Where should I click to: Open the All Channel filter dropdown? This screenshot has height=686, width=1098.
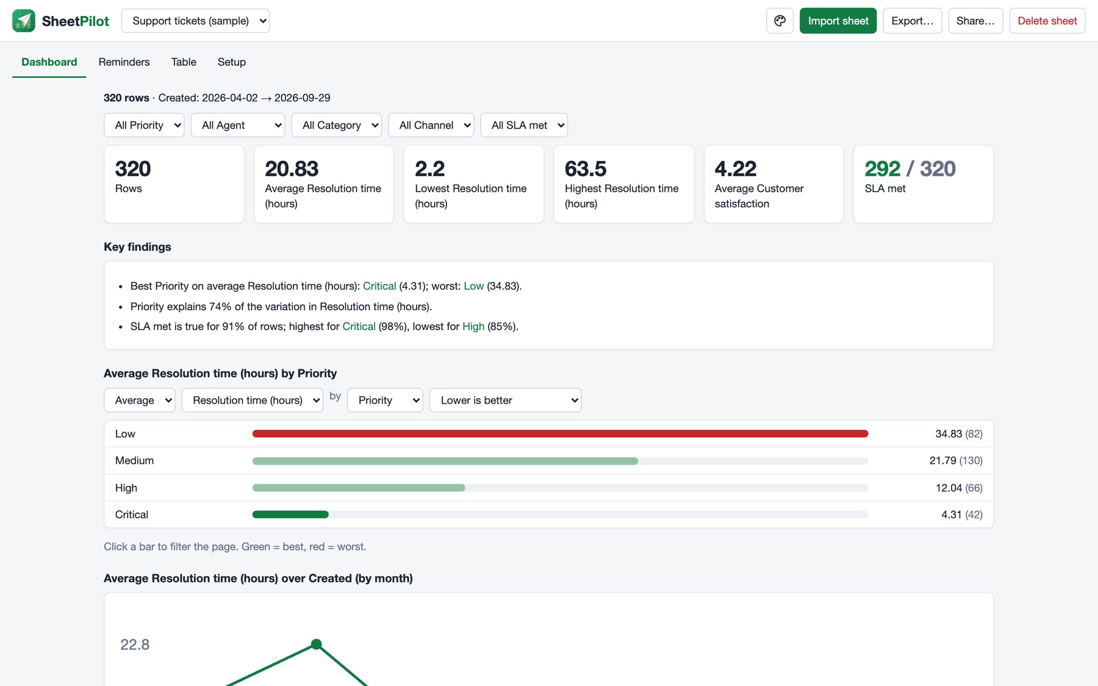coord(431,125)
